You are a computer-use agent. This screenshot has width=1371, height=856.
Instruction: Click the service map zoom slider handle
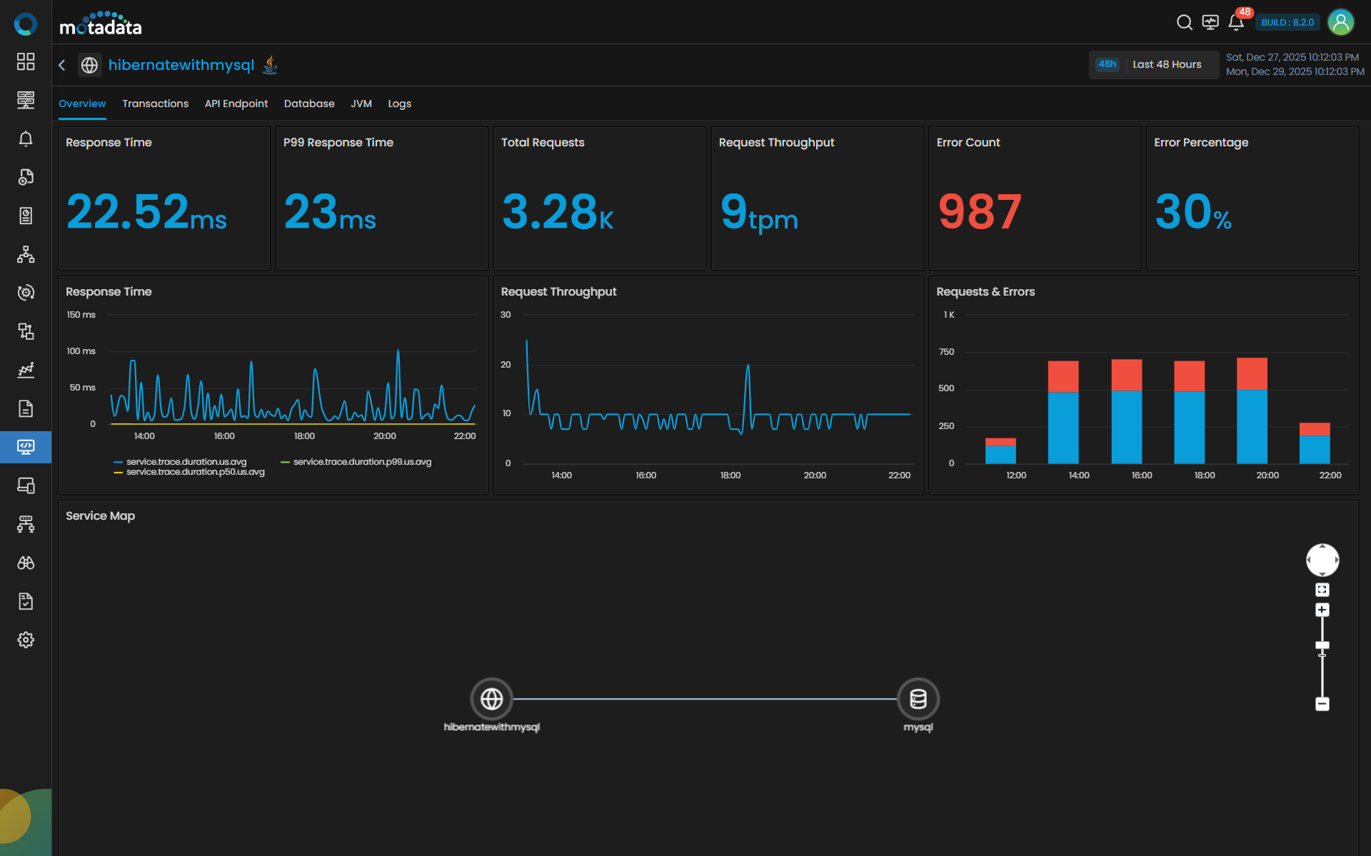1322,645
